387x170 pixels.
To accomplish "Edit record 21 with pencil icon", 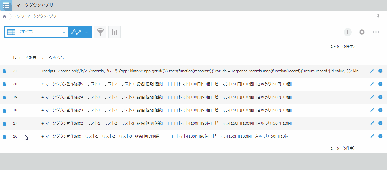I will 372,71.
